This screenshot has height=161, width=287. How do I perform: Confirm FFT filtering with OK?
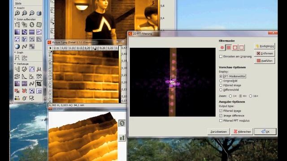(x=265, y=131)
